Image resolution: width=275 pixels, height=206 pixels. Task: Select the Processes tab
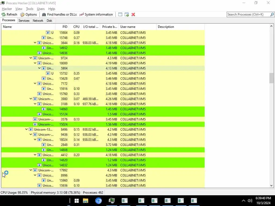point(9,20)
